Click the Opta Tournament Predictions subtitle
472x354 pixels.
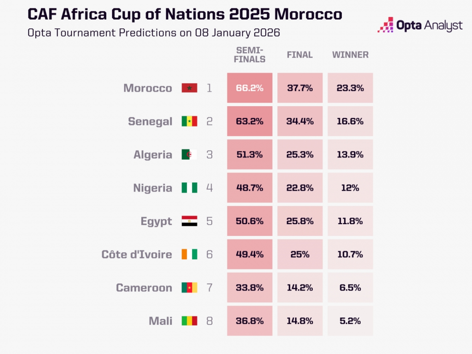pos(153,32)
